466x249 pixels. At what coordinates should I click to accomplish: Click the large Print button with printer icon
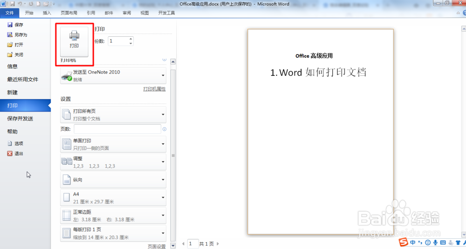point(74,41)
